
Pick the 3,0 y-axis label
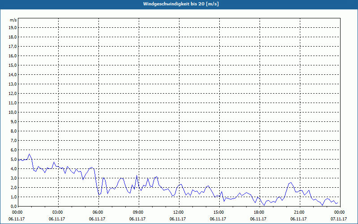(14, 178)
